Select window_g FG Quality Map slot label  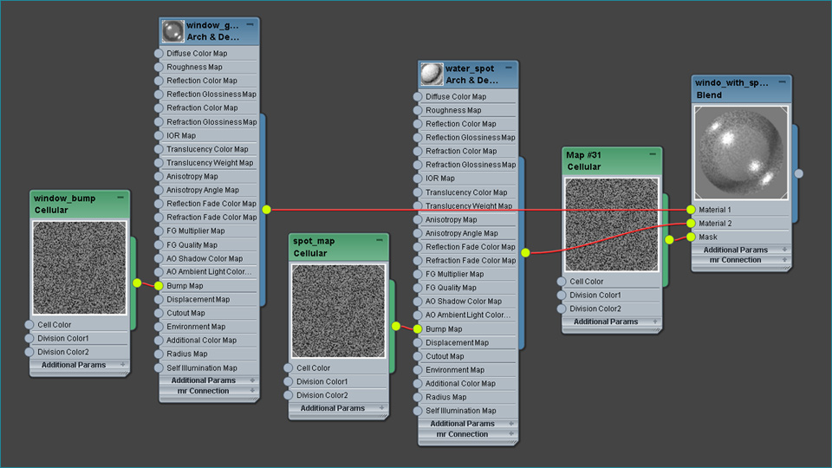(192, 244)
